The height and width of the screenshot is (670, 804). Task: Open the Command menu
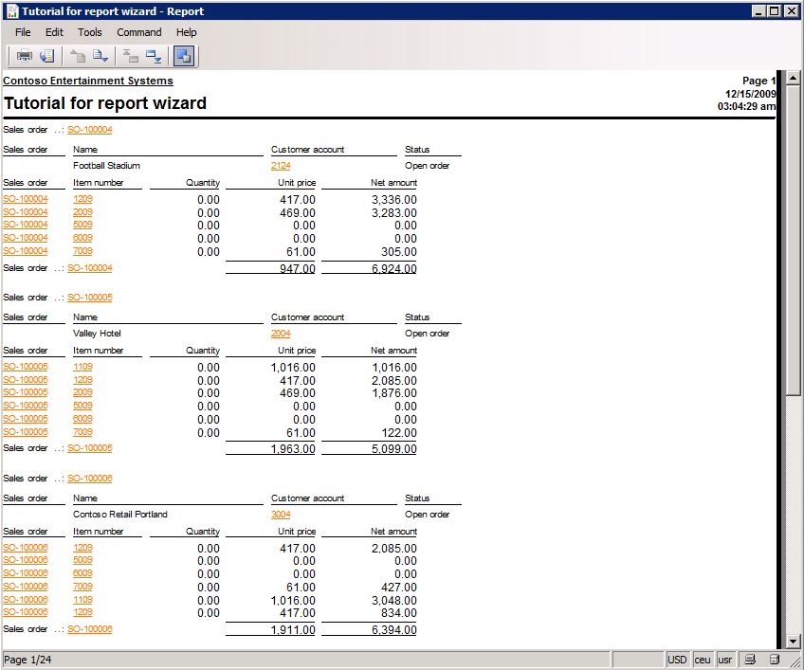pyautogui.click(x=139, y=32)
